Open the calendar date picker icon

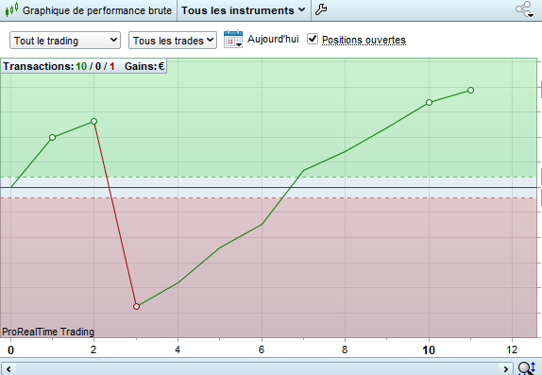tap(233, 39)
